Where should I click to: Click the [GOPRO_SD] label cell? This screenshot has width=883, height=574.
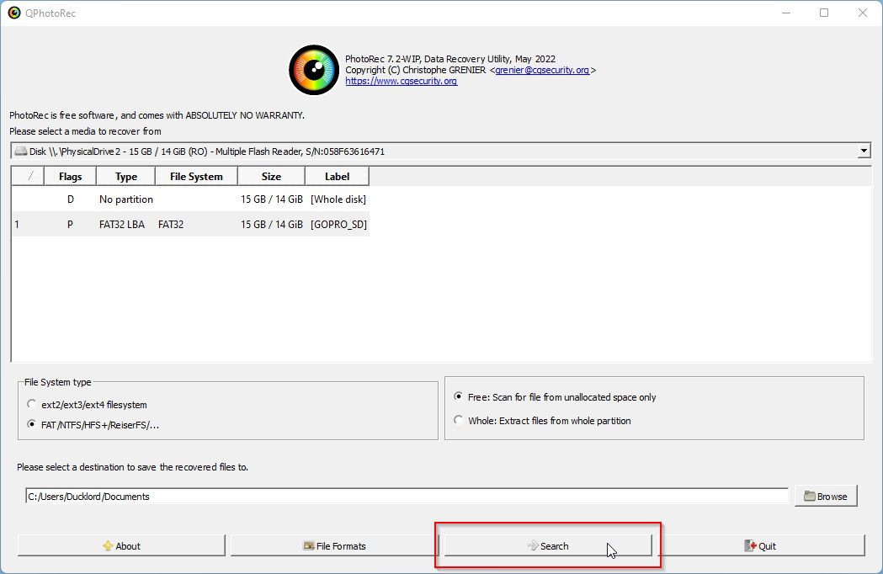point(338,224)
